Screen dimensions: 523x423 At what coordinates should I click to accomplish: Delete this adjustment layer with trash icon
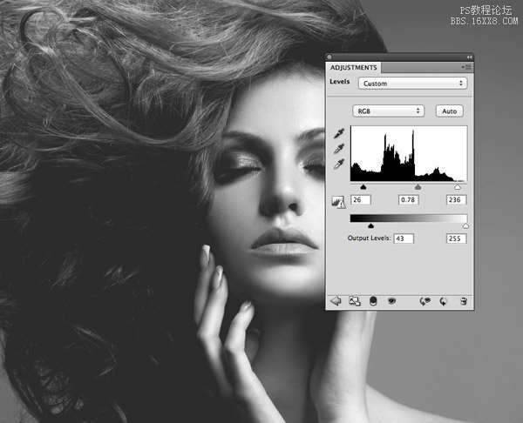coord(464,301)
